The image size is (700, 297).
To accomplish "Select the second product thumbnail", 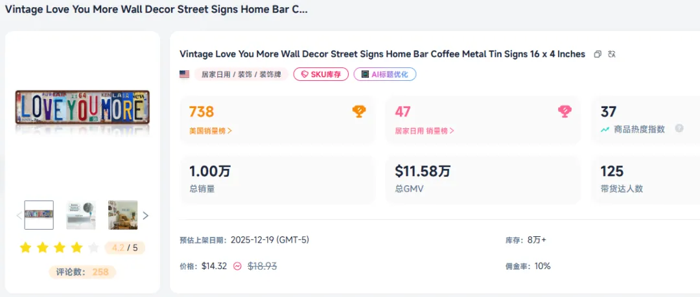I will 81,215.
